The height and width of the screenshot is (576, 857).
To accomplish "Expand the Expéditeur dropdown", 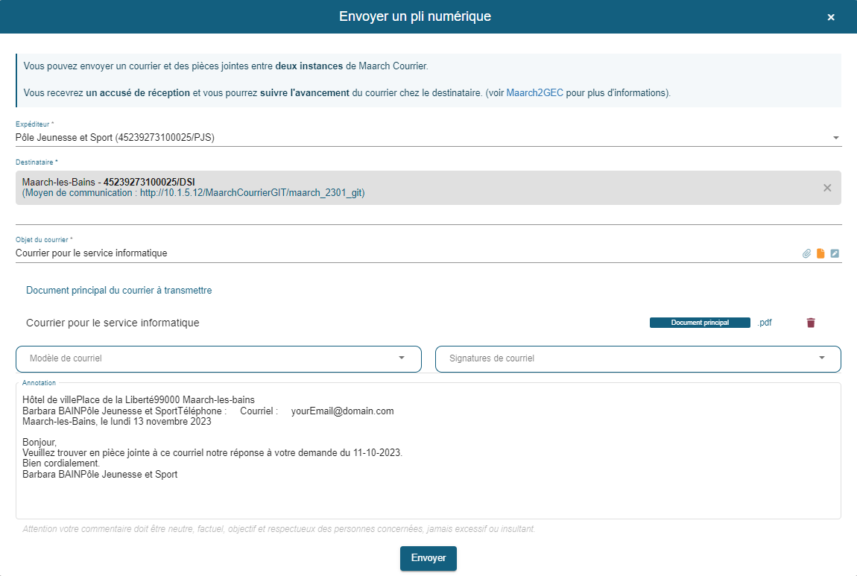I will 836,137.
